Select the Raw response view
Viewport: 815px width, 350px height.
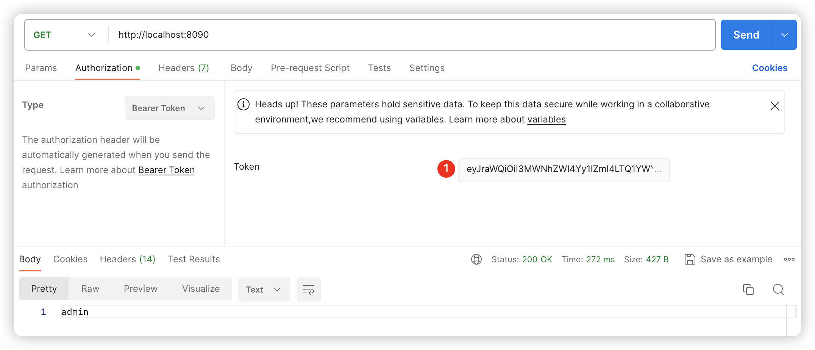[x=90, y=289]
